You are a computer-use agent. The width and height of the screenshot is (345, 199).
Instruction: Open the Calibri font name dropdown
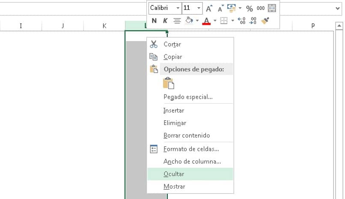pos(178,8)
